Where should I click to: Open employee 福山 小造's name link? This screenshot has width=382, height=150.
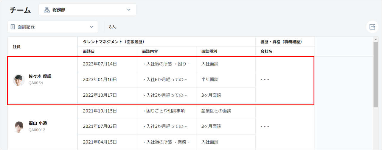click(x=38, y=123)
